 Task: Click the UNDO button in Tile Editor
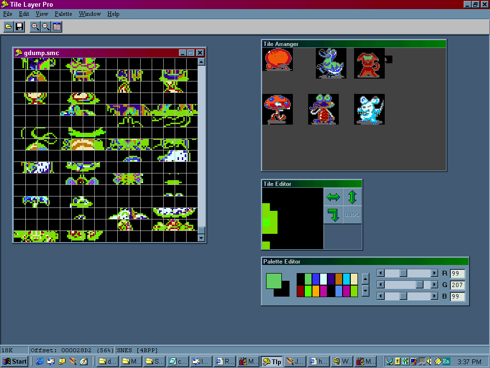[352, 215]
